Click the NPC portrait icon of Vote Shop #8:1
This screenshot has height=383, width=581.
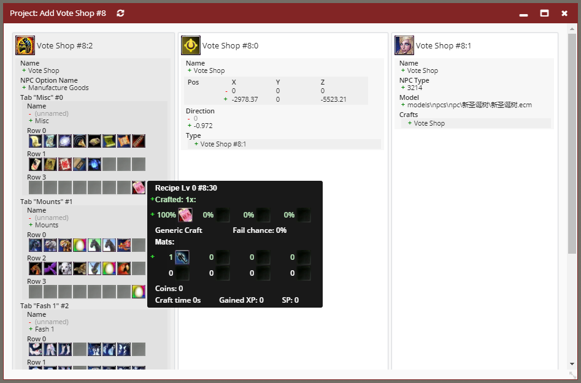[404, 45]
